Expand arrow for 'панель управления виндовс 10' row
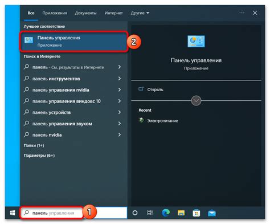 [120, 101]
